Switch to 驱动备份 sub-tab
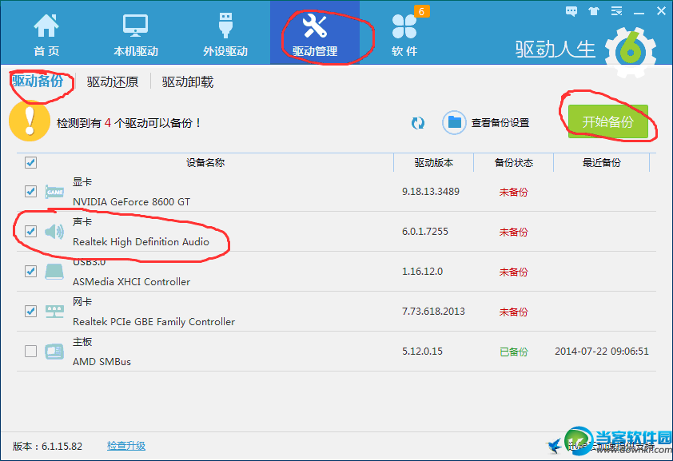The height and width of the screenshot is (461, 673). click(38, 81)
